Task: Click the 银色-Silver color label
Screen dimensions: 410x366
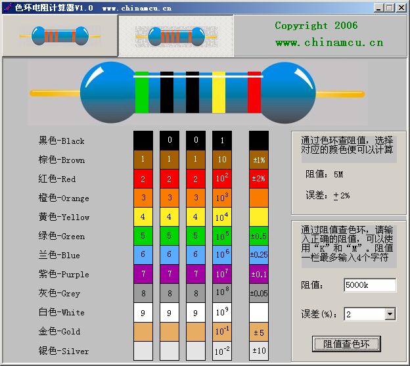Action: (x=64, y=351)
